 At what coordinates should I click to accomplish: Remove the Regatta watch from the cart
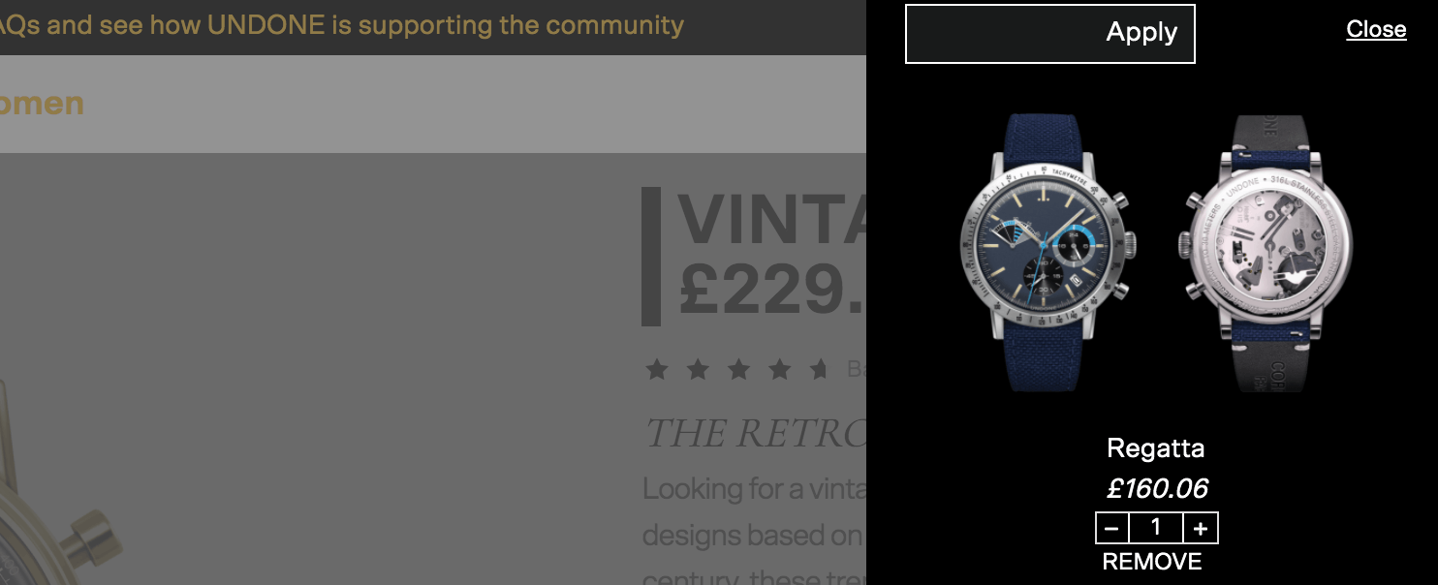1152,562
